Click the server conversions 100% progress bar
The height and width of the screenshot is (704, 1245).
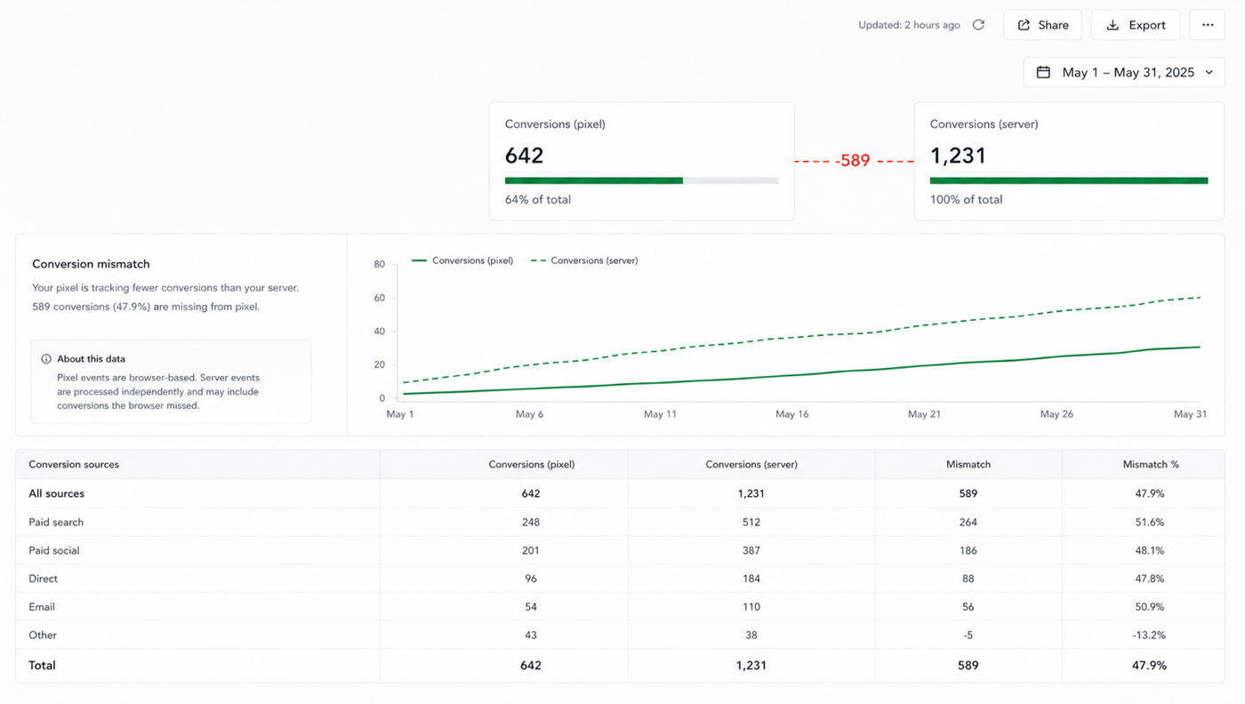coord(1069,180)
